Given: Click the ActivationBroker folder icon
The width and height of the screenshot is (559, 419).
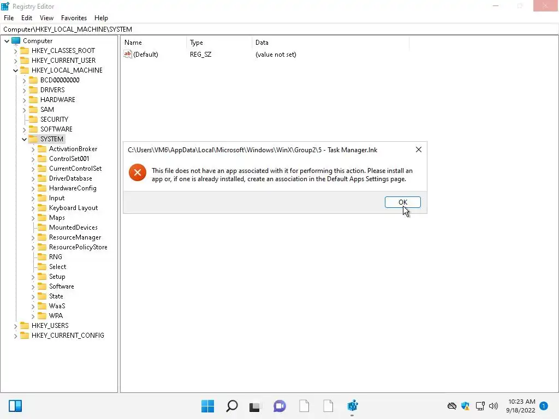Looking at the screenshot, I should (42, 148).
